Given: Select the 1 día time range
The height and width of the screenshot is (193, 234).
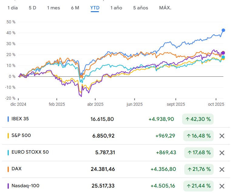Looking at the screenshot, I should (13, 8).
